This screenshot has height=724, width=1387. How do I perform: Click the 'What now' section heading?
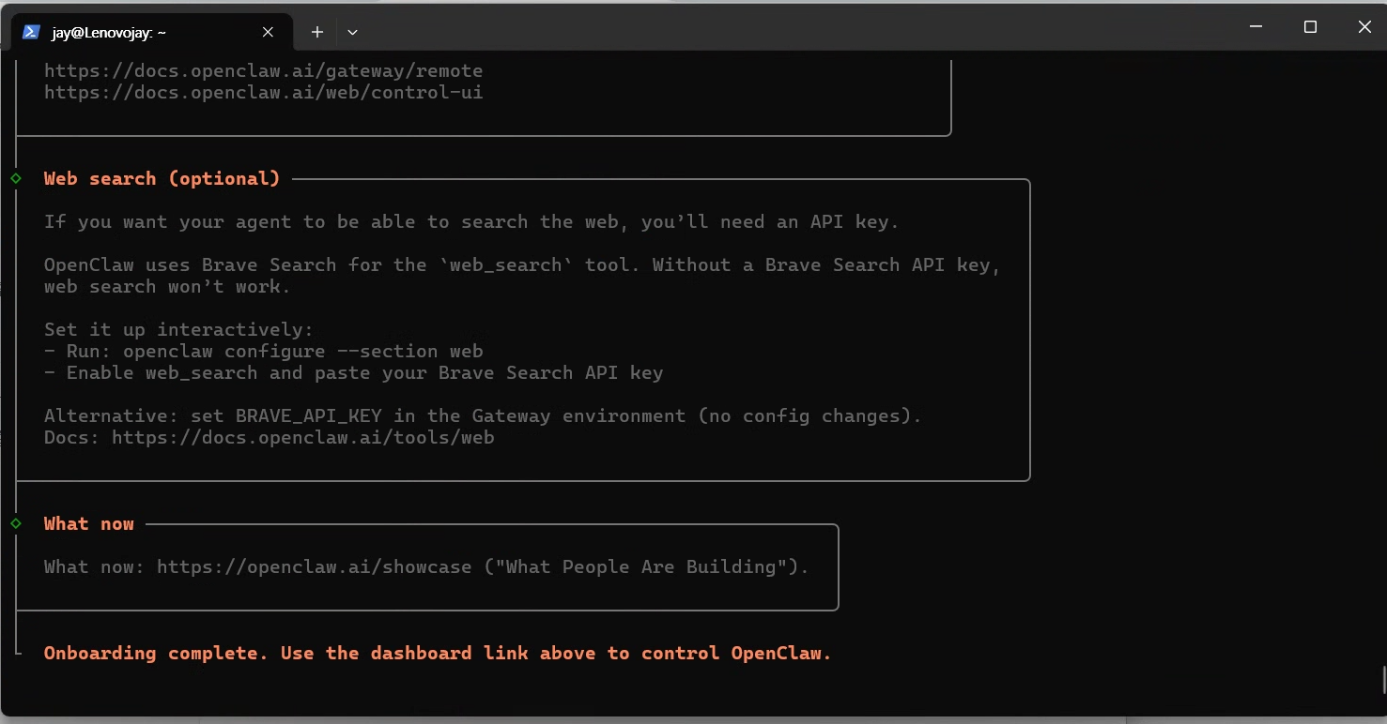click(89, 523)
